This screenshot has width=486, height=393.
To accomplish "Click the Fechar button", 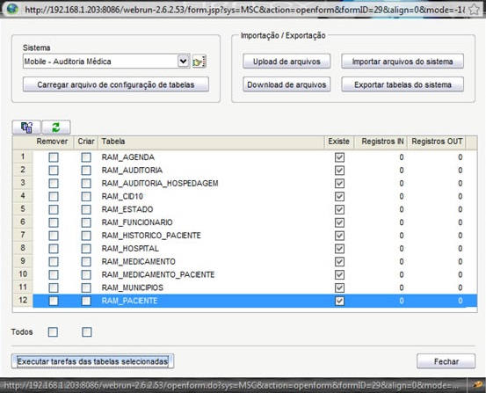I will pyautogui.click(x=446, y=361).
